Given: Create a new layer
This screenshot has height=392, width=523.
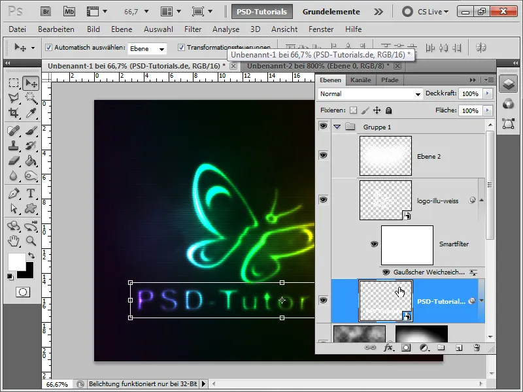Looking at the screenshot, I should point(459,348).
